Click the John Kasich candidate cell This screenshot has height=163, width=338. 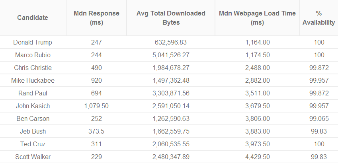coord(33,106)
